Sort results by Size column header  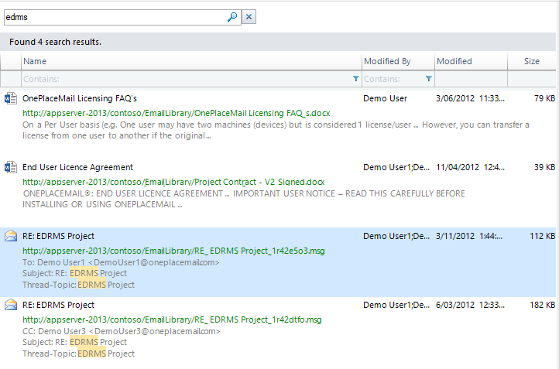pos(531,61)
